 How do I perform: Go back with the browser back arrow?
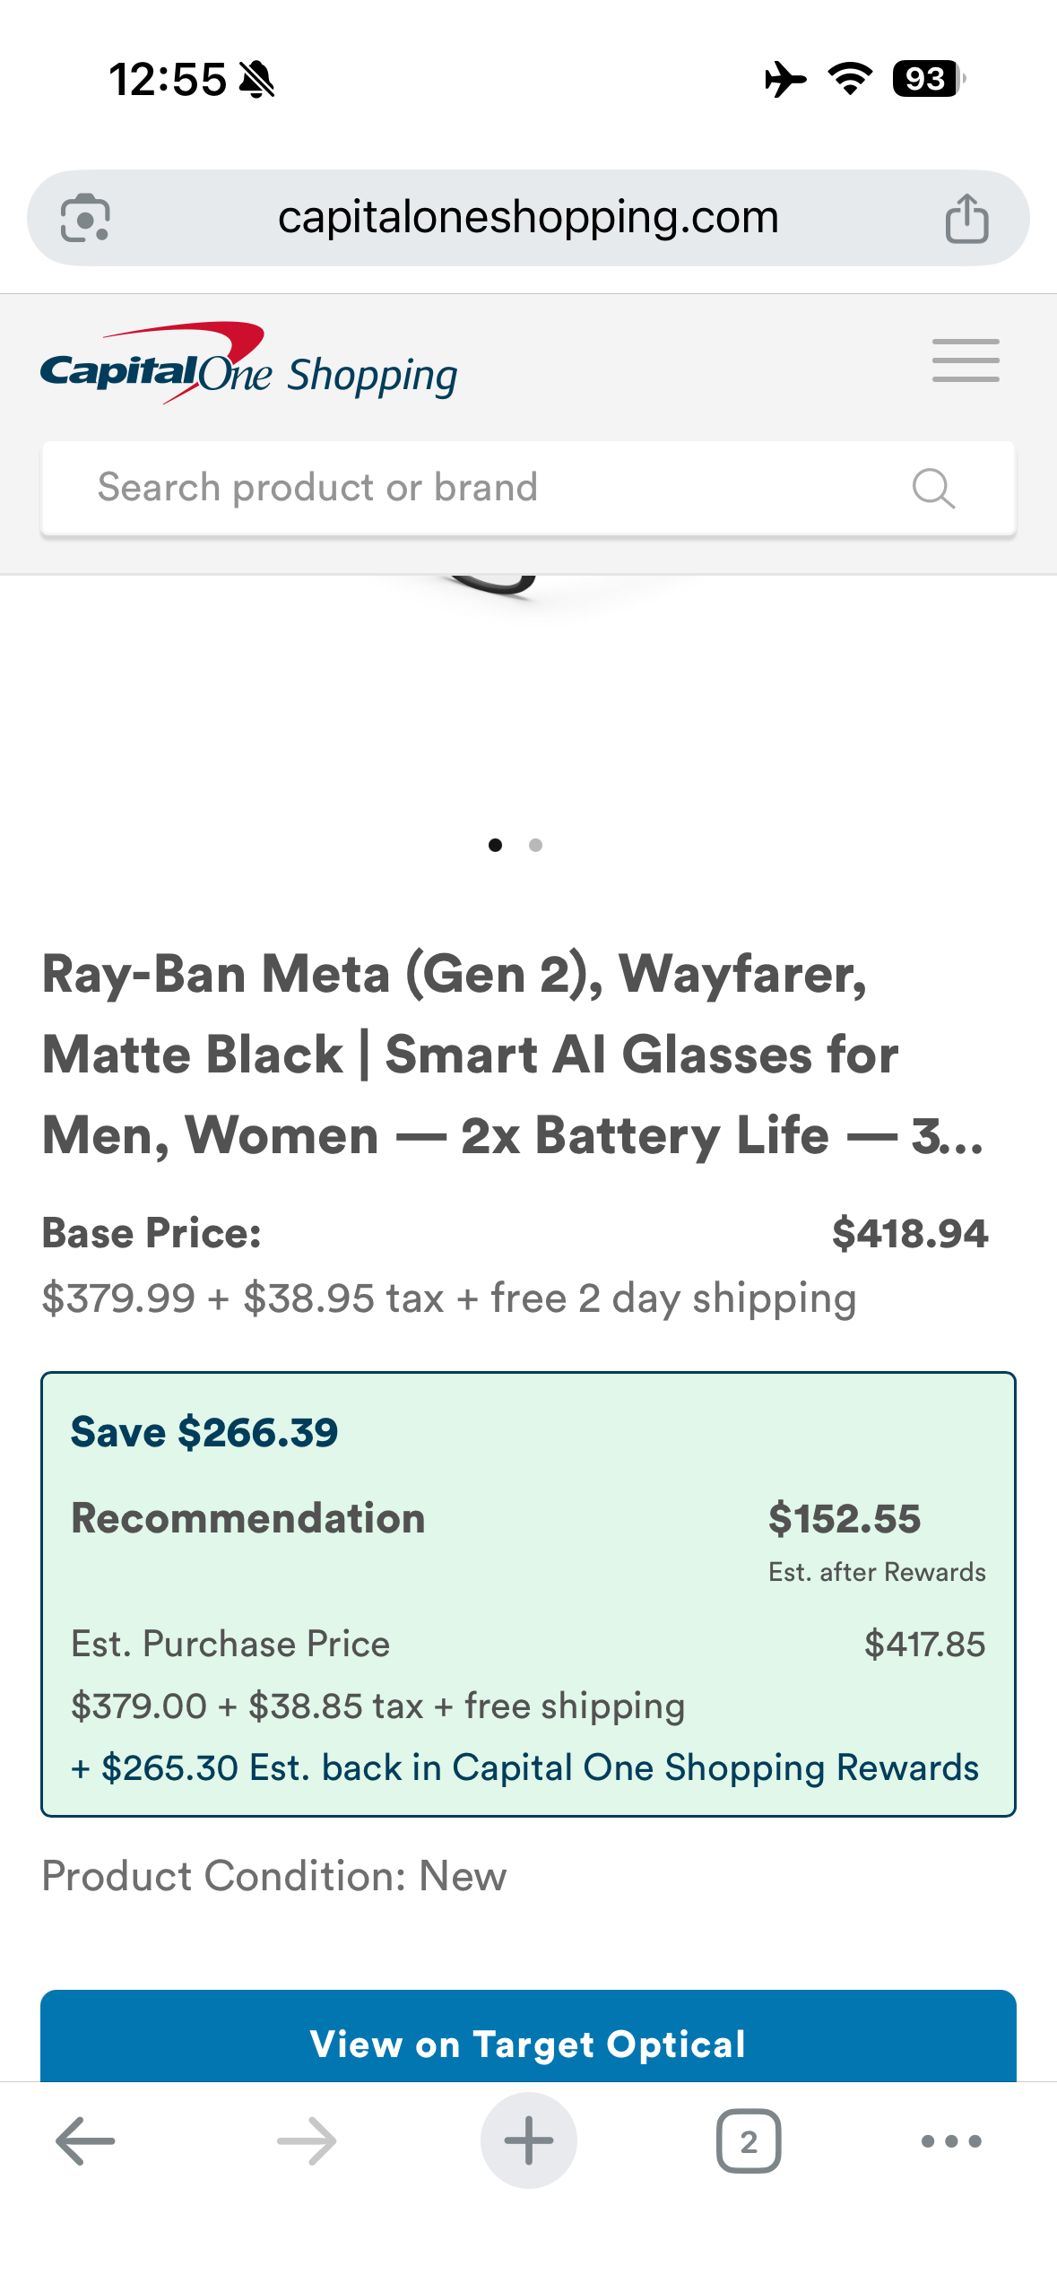[x=85, y=2141]
